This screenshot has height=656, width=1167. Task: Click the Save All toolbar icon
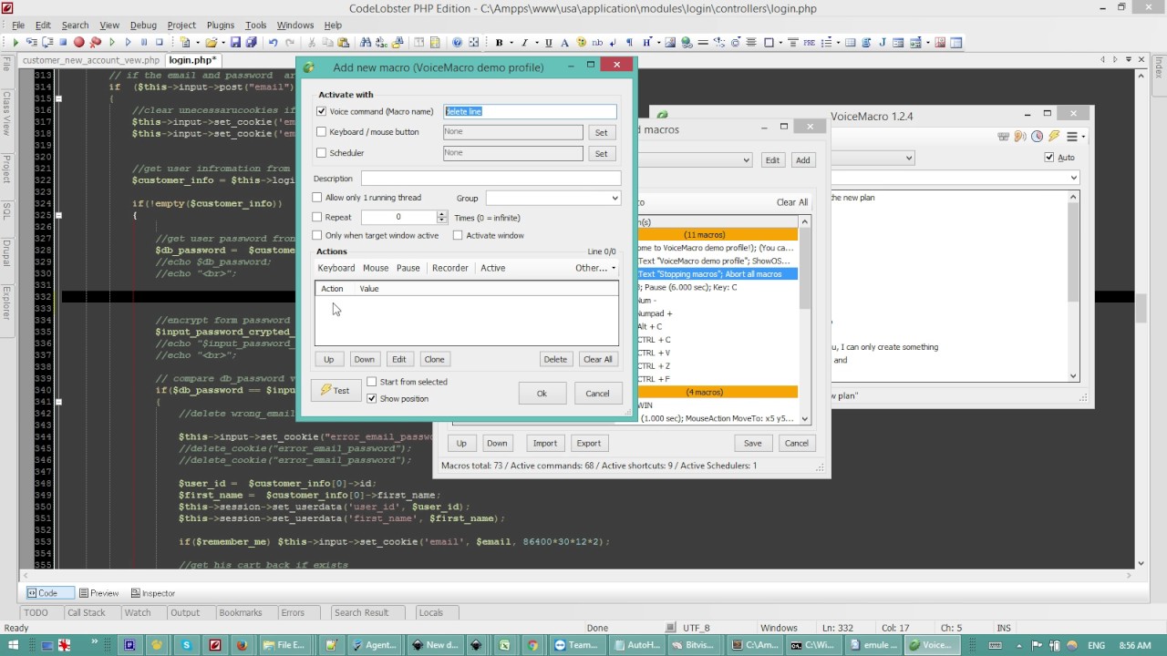click(x=251, y=42)
